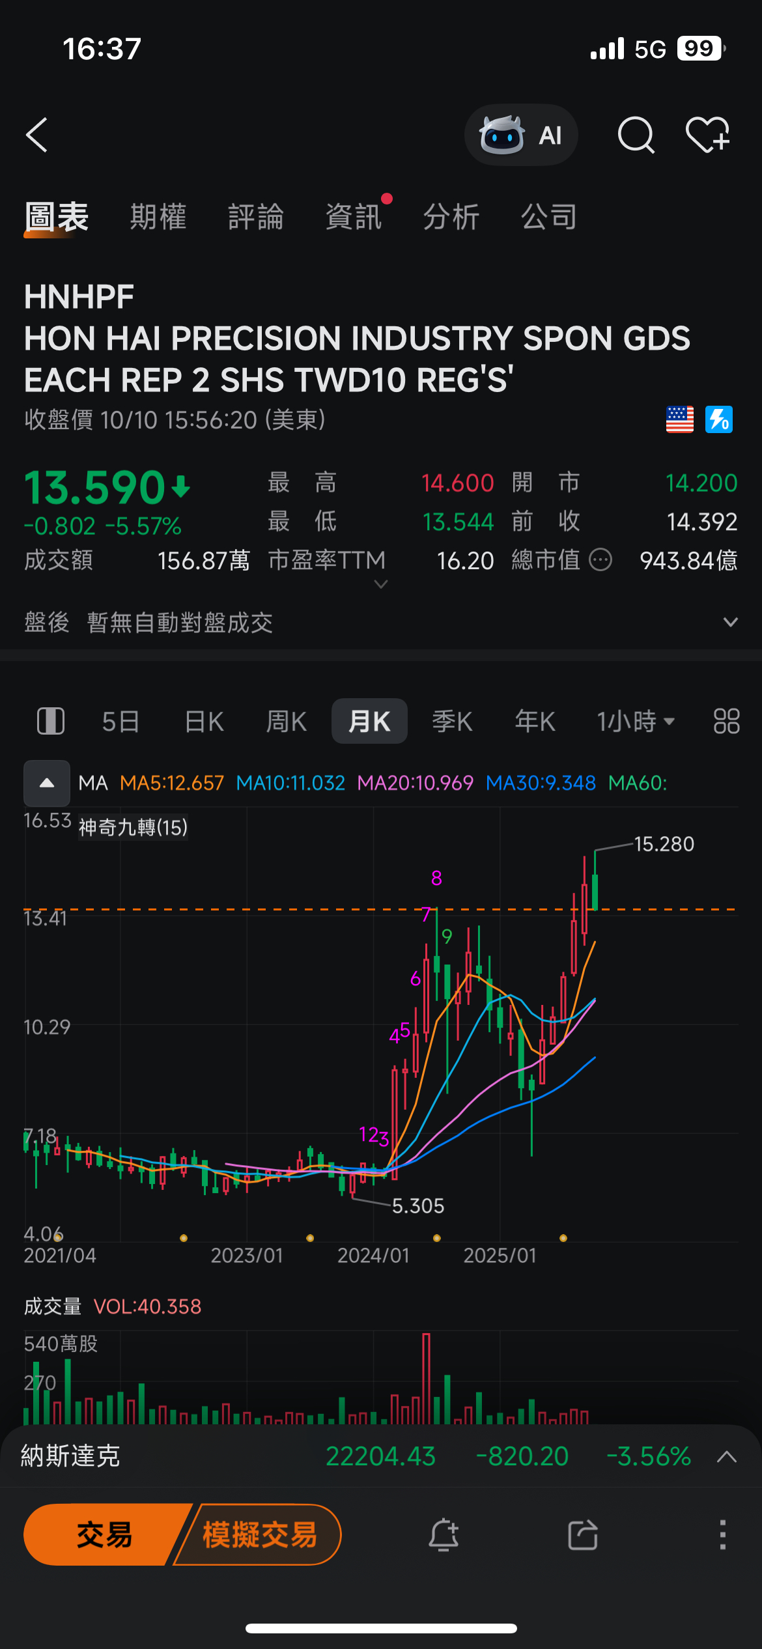Tap the MA20:10.969 value
Viewport: 762px width, 1649px height.
tap(416, 783)
